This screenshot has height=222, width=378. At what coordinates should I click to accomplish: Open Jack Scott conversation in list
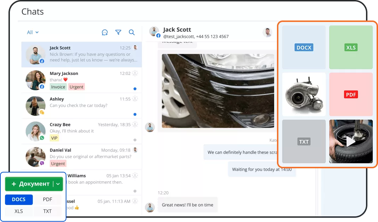82,54
